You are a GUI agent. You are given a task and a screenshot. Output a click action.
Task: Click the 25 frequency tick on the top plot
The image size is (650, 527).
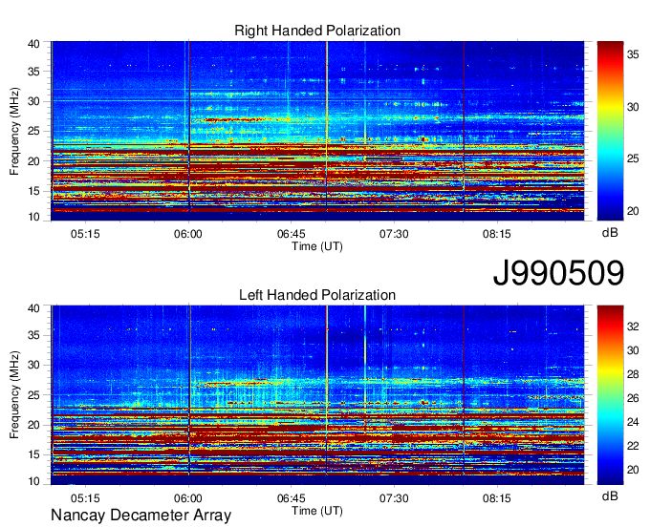click(x=33, y=131)
